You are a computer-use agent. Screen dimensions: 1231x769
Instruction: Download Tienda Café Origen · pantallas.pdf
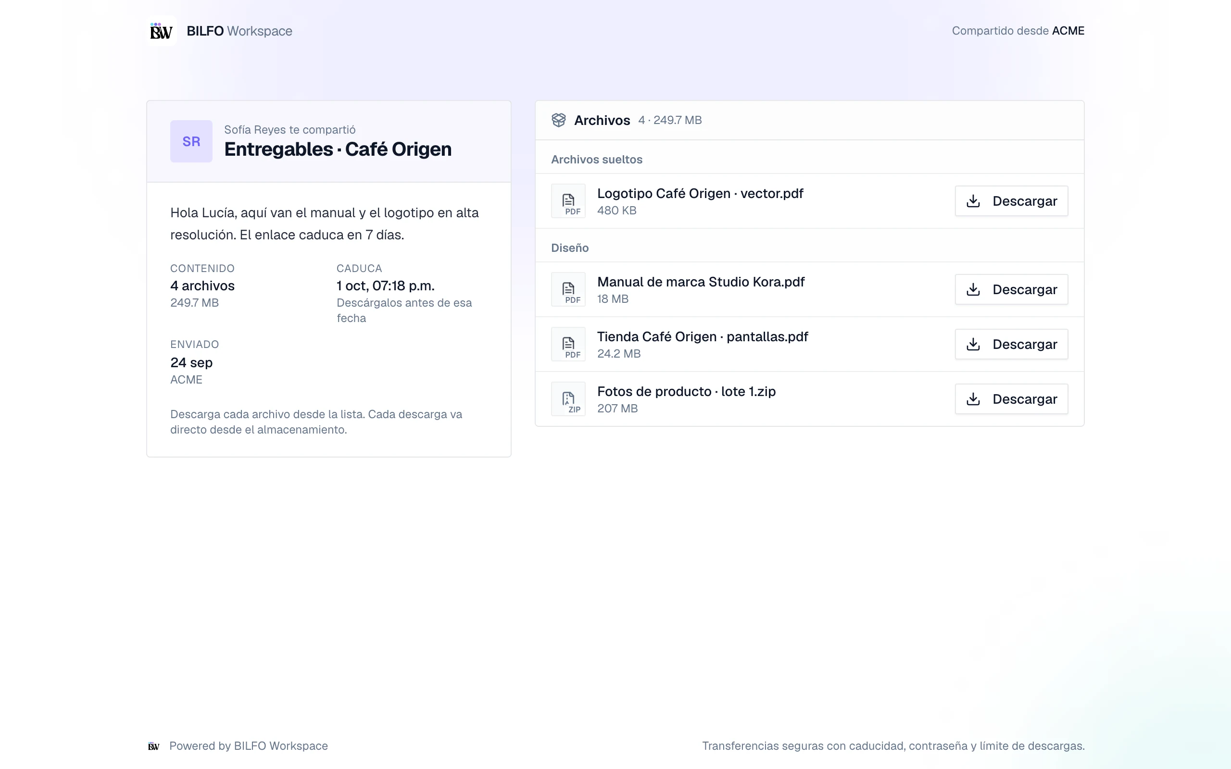(1011, 344)
